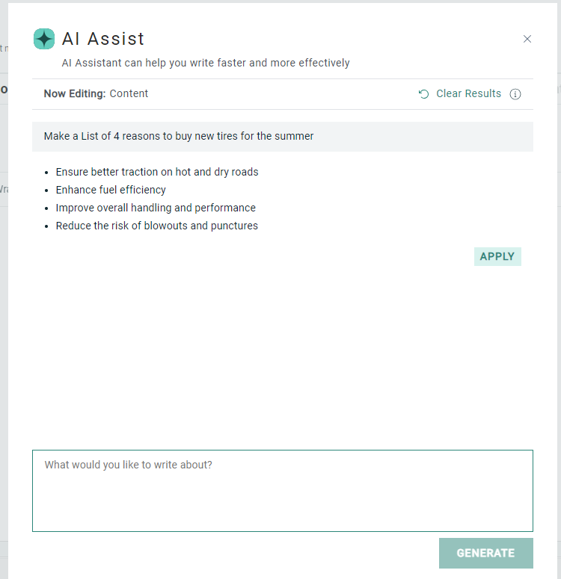Select the 'Ensure better traction' bullet line
561x579 pixels.
point(156,172)
